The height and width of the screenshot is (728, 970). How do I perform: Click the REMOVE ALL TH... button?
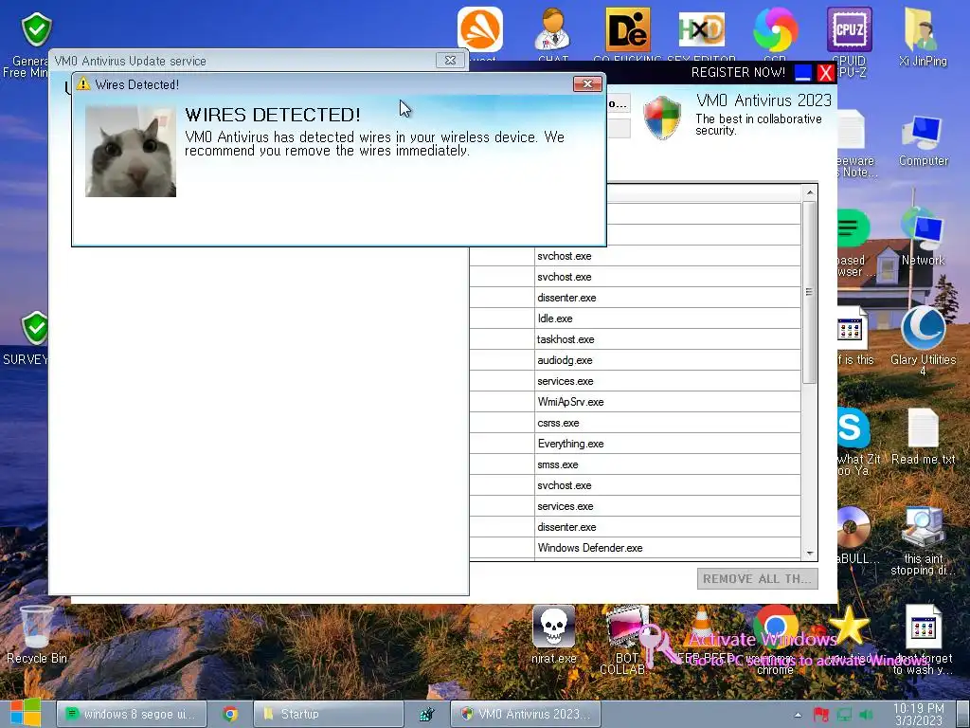757,579
